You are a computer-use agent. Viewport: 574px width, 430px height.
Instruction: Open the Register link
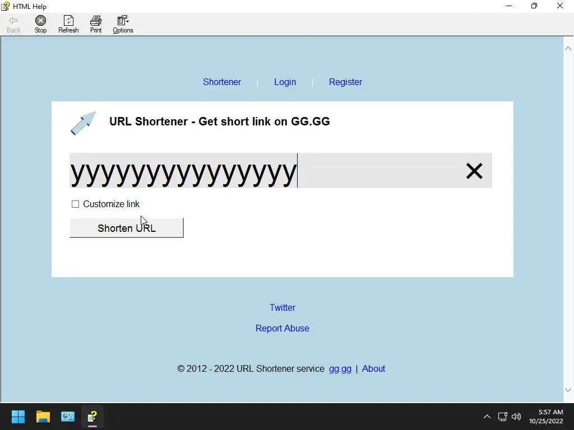coord(345,82)
